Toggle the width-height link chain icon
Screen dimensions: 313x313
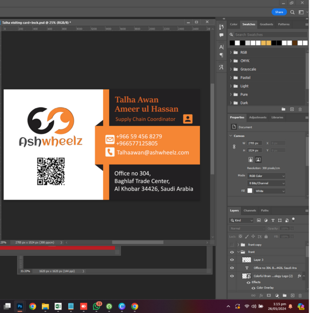[x=234, y=147]
